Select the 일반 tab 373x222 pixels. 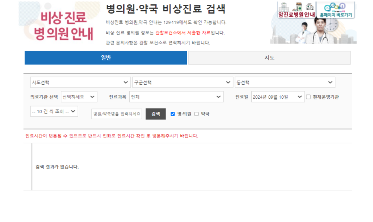pos(106,58)
